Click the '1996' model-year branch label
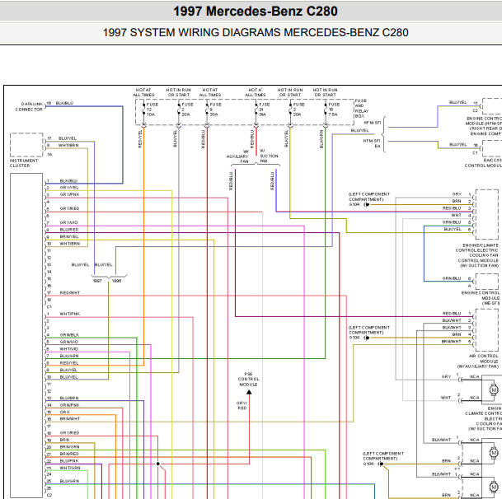This screenshot has width=502, height=499. coord(116,281)
